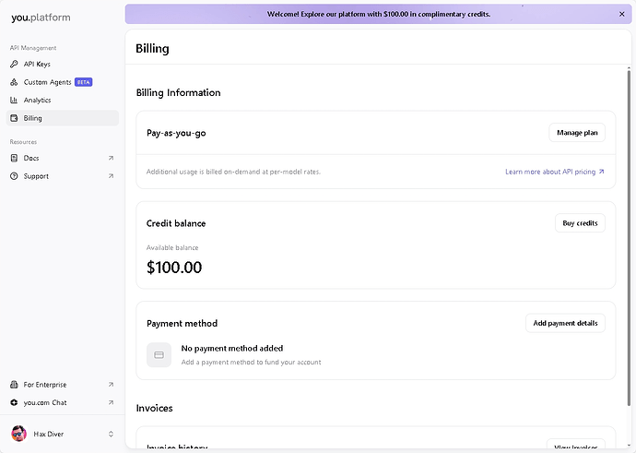Expand the Hax Diver account menu

pyautogui.click(x=111, y=434)
